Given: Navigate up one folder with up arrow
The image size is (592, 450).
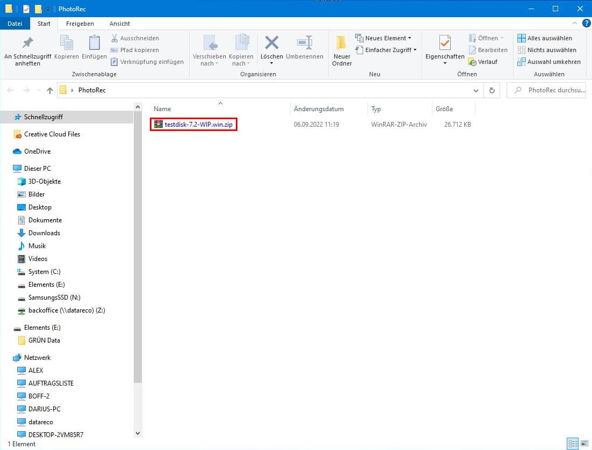Looking at the screenshot, I should (50, 90).
